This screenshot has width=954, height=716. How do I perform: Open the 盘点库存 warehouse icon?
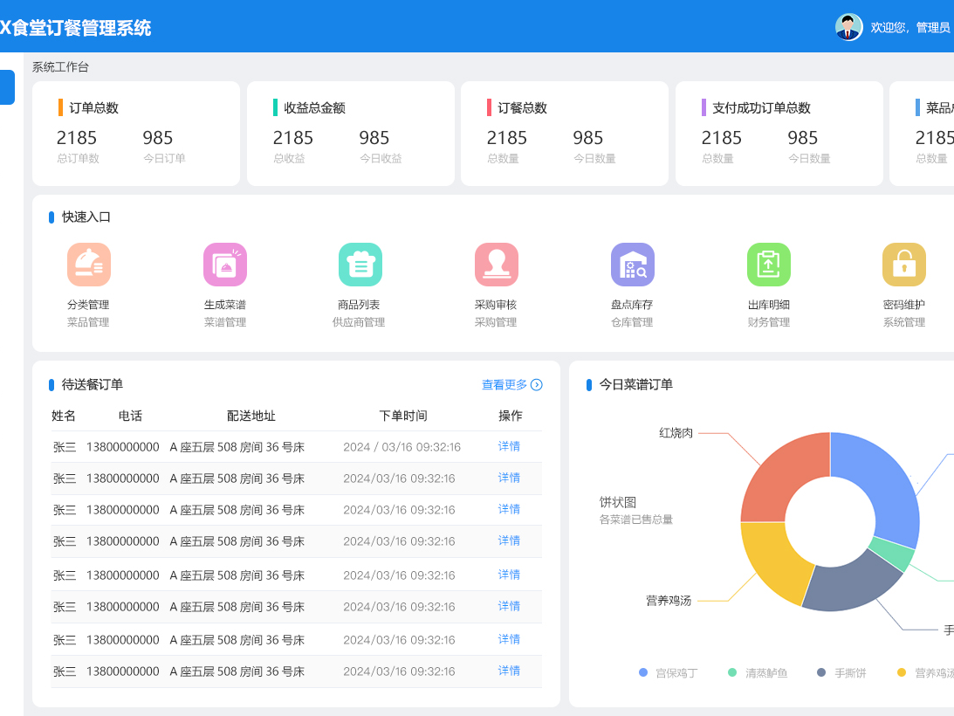click(632, 264)
